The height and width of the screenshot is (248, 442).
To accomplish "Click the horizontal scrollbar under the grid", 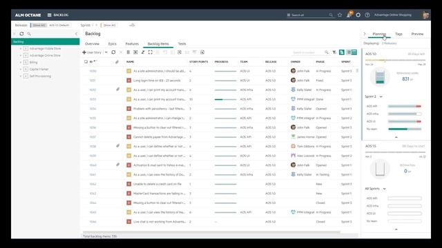I will 211,232.
